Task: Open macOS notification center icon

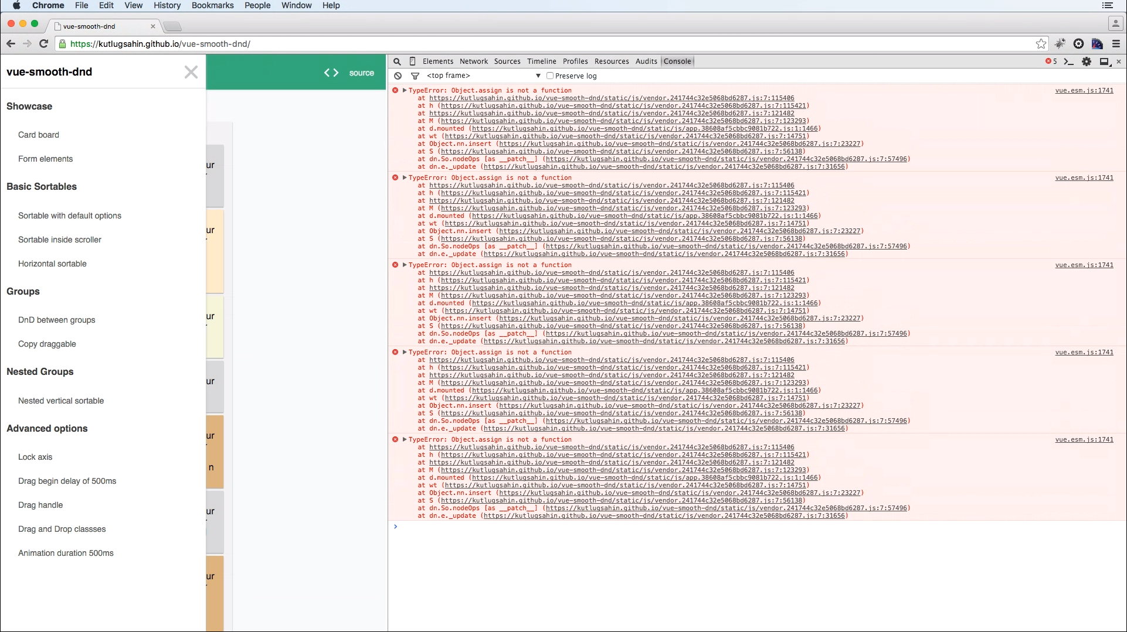Action: tap(1107, 5)
